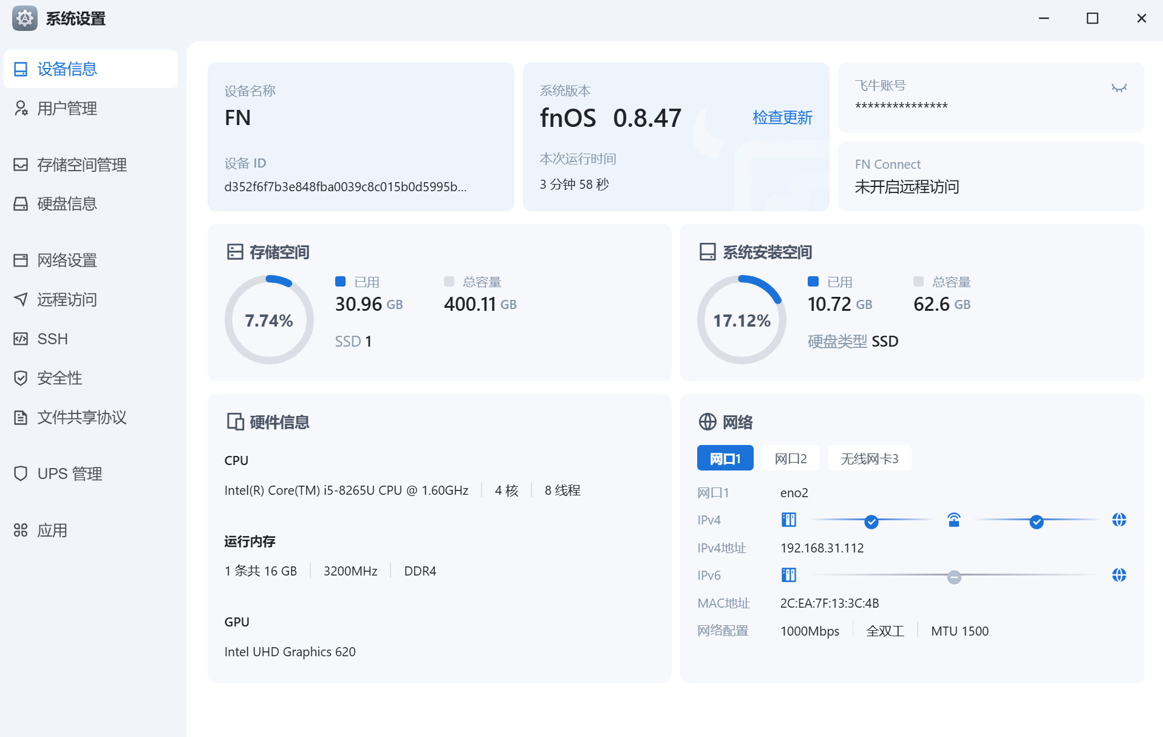Click the MTU 1500 value

coord(960,631)
